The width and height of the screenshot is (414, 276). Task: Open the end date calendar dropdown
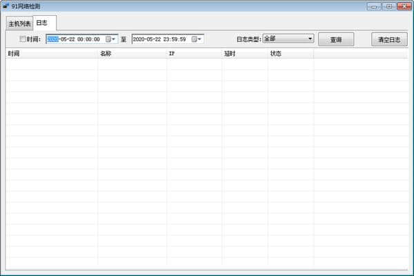pyautogui.click(x=197, y=39)
